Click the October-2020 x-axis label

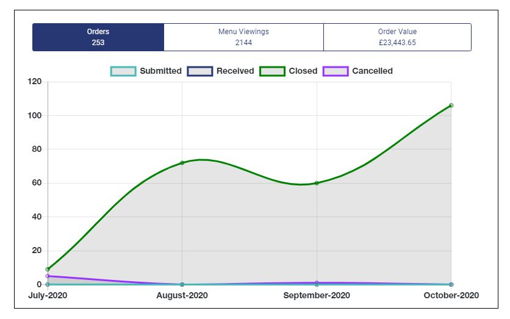coord(450,296)
